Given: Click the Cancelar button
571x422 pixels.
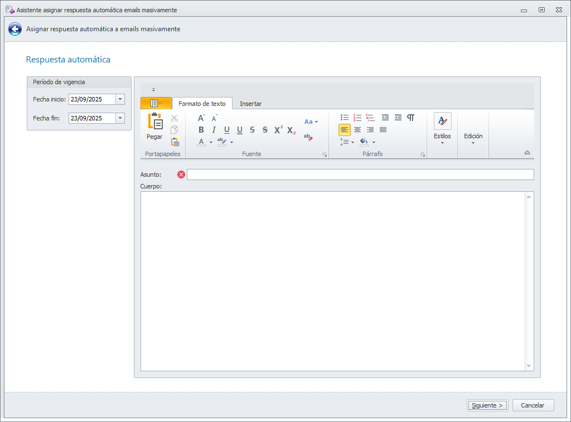Looking at the screenshot, I should pos(533,405).
